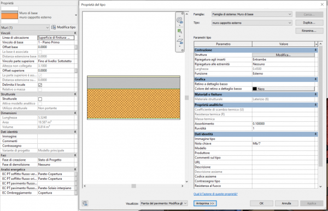
Task: Click the preview visibility icon at bottom-left of dialog
Action: click(x=85, y=203)
